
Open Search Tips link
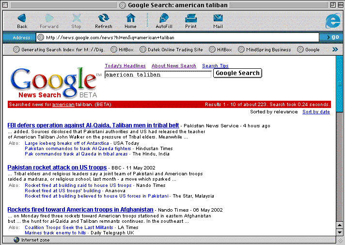pyautogui.click(x=215, y=65)
